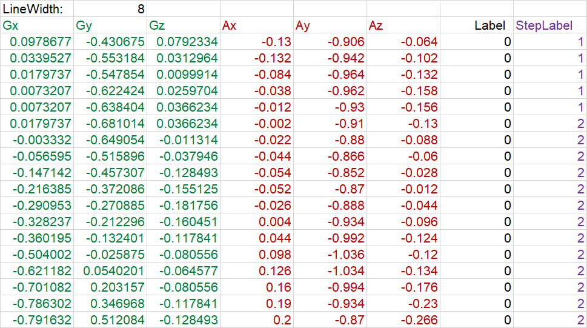Click the Gx cell showing -0.003332
Viewport: 587px width, 328px height.
click(36, 140)
